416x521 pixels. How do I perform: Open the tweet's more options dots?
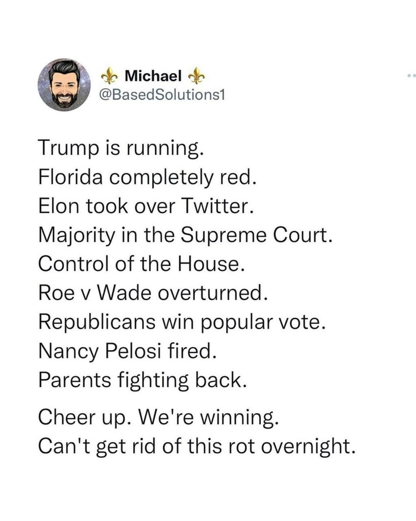coord(411,76)
